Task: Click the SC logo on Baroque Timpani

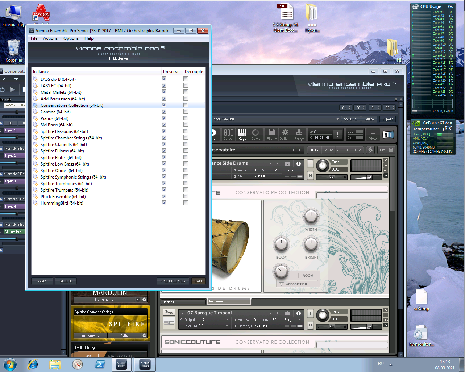Action: point(169,323)
